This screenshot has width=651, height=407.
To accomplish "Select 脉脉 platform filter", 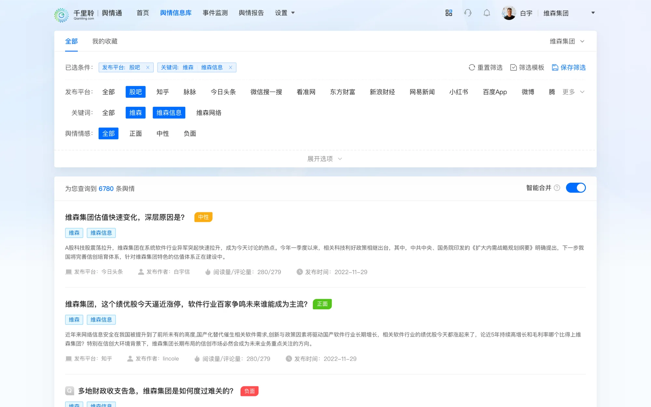I will (190, 92).
